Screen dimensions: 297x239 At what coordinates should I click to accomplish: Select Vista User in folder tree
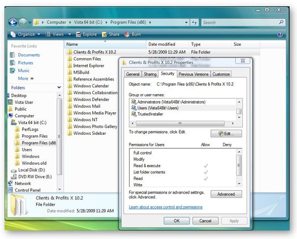tap(24, 103)
